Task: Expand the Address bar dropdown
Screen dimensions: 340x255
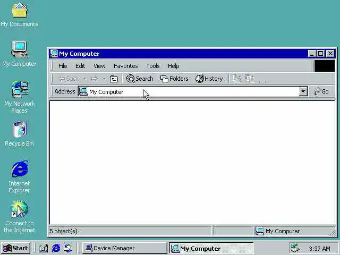Action: click(303, 91)
